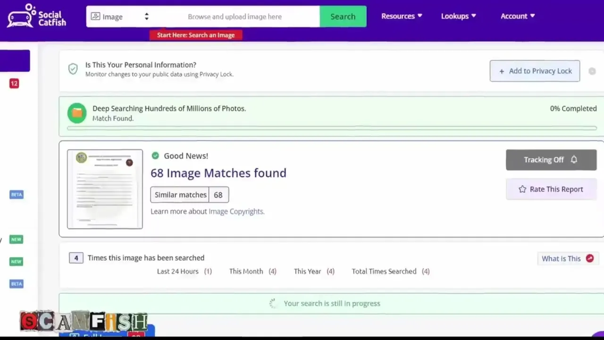
Task: Open the Resources menu
Action: click(402, 16)
